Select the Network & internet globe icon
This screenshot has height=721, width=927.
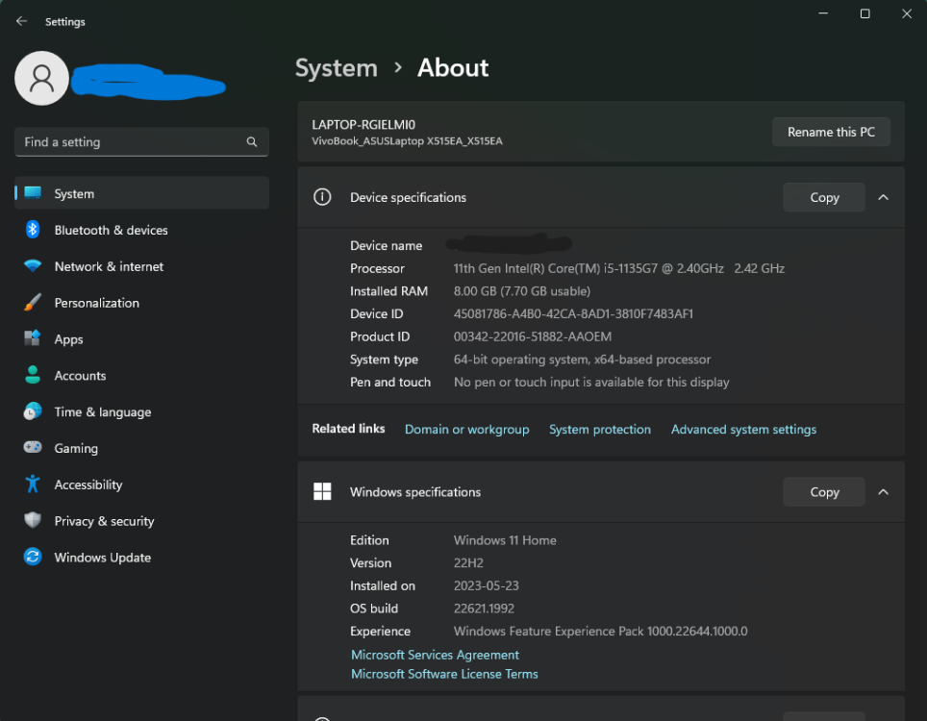point(31,266)
